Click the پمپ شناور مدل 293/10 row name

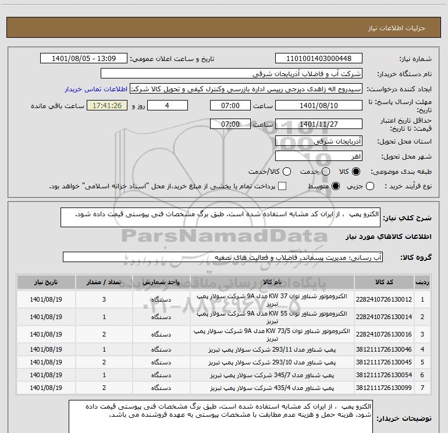tap(272, 362)
